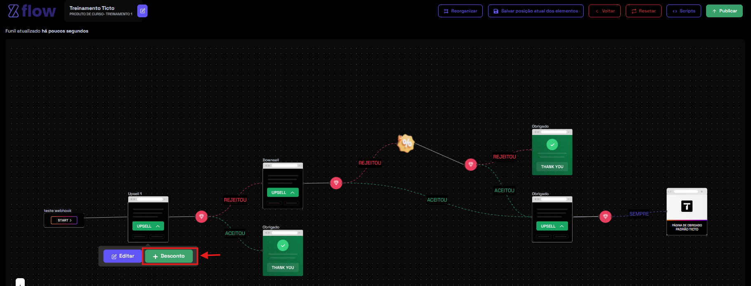Click the Ticto T logo on default thank-you page
751x286 pixels.
coord(687,206)
